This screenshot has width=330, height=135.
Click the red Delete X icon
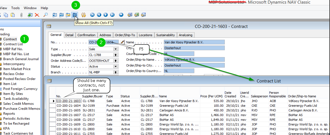click(x=37, y=15)
